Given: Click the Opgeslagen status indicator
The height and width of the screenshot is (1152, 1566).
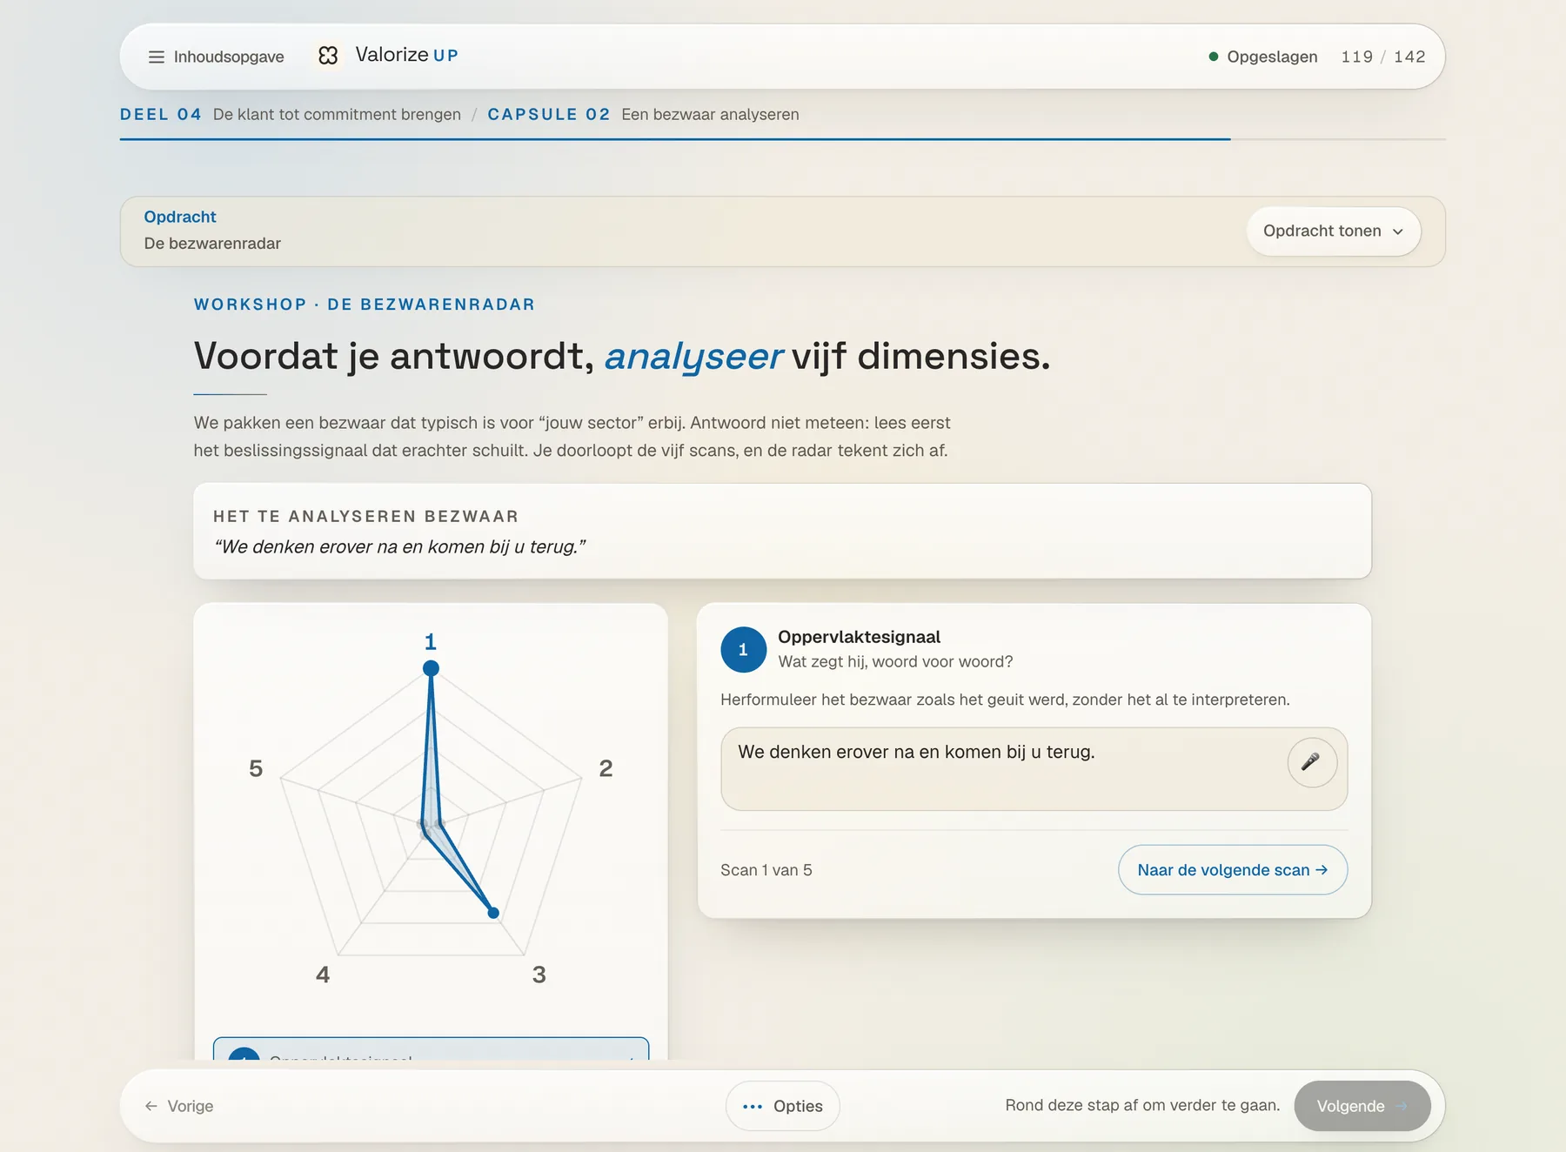Looking at the screenshot, I should tap(1263, 57).
